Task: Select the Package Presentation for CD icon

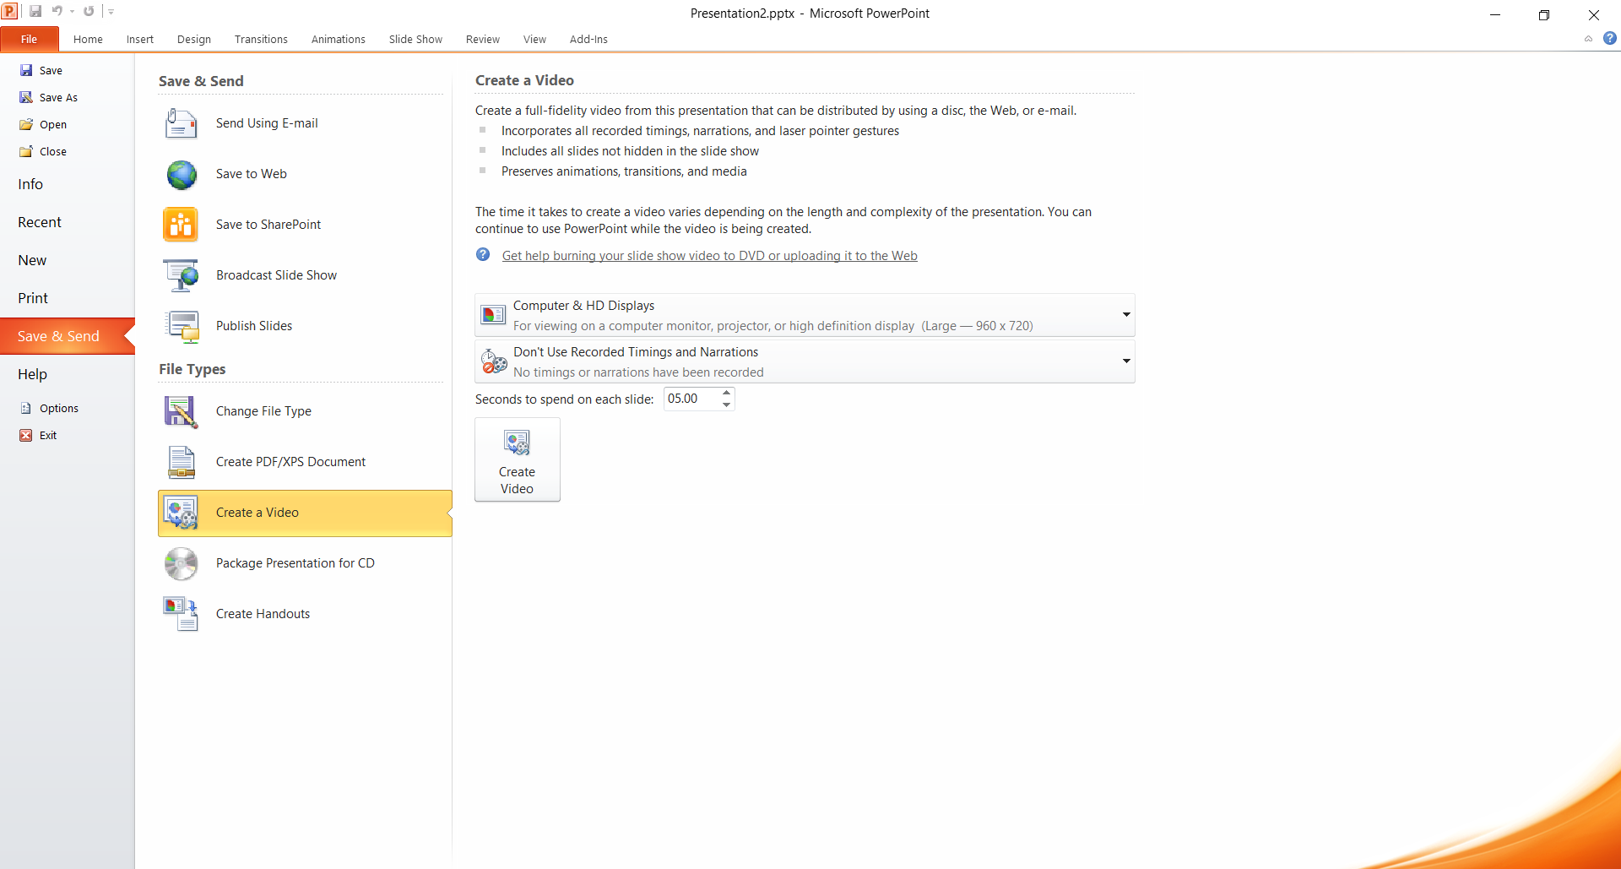Action: point(181,563)
